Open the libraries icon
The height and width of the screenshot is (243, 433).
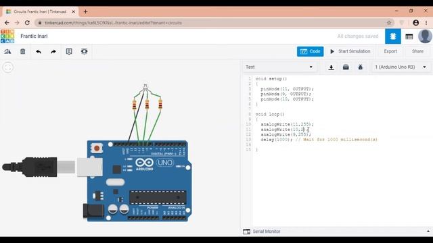click(346, 67)
